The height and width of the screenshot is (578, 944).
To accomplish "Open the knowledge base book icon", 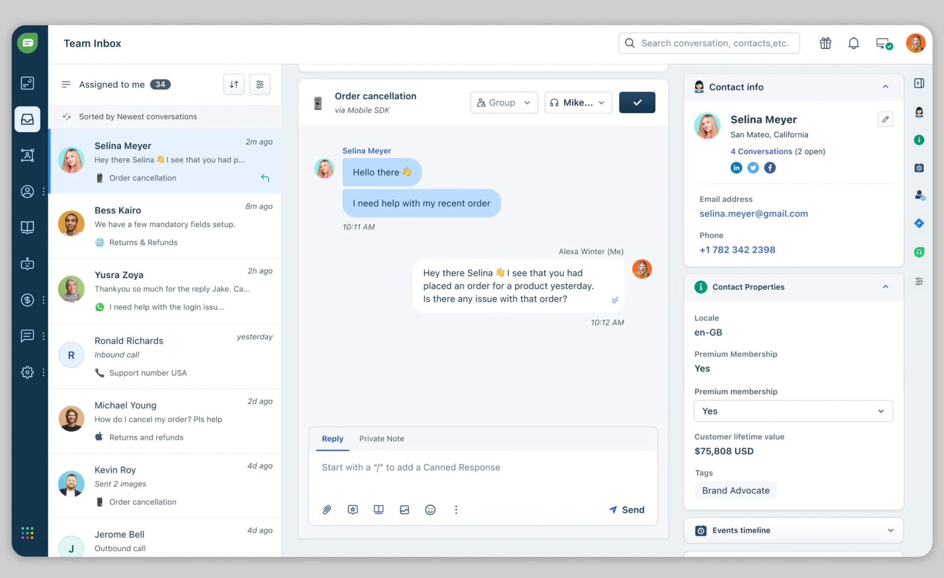I will [x=27, y=227].
